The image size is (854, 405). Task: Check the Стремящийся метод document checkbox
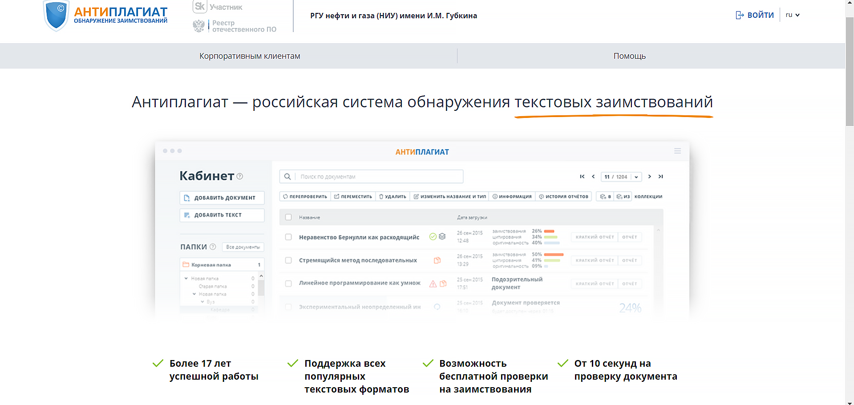288,260
